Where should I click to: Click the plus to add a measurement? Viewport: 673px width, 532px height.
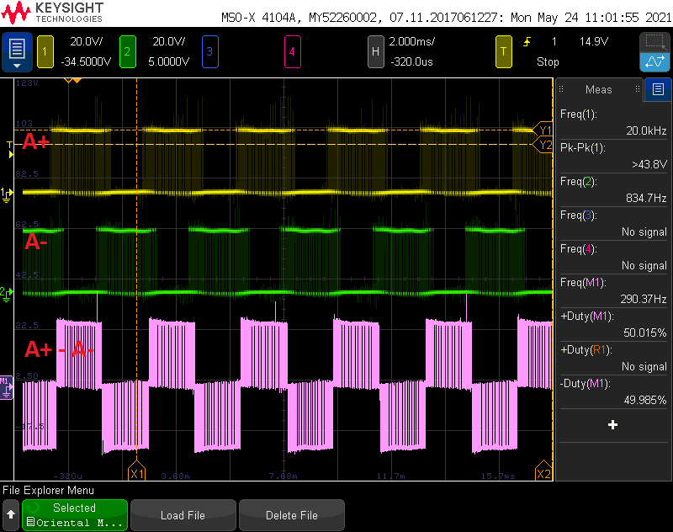(x=612, y=425)
